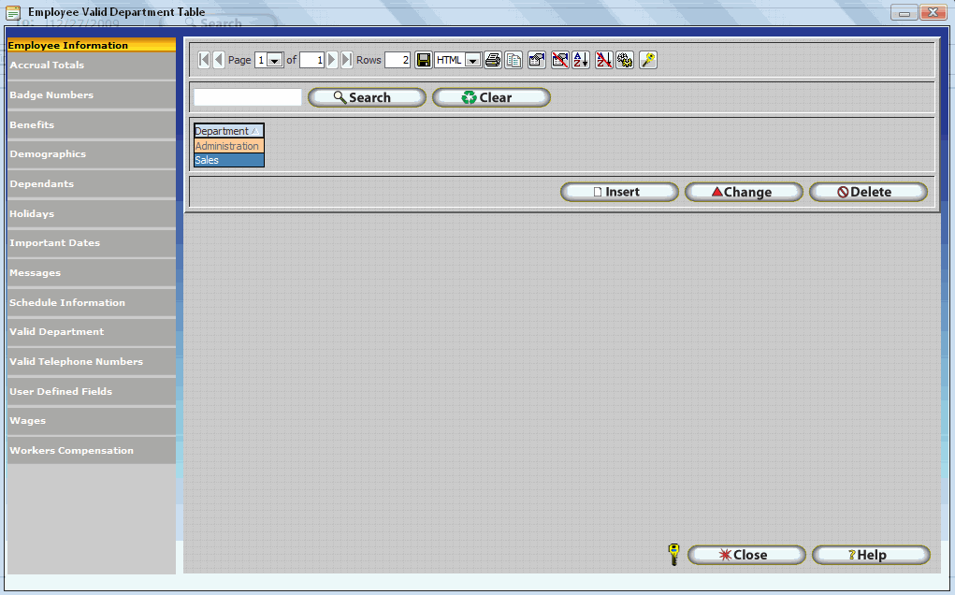Click the gears settings icon in toolbar
The width and height of the screenshot is (955, 595).
coord(625,60)
